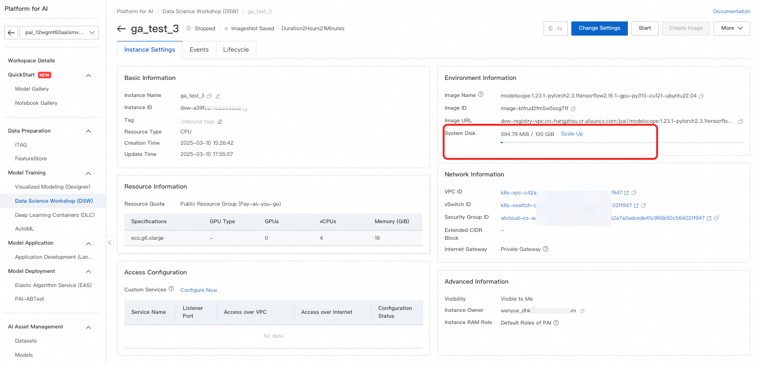Click the Scale Up link
759x365 pixels.
[572, 134]
